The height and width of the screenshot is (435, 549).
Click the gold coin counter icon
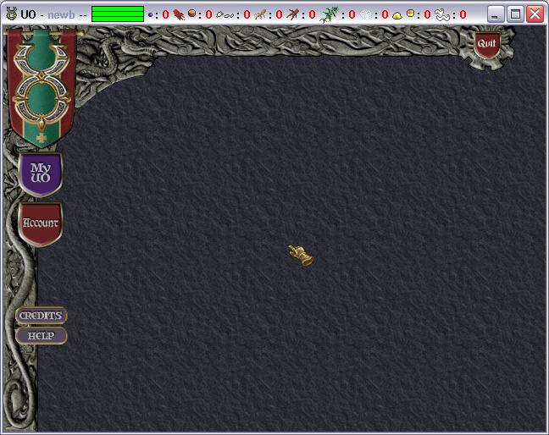pos(410,14)
